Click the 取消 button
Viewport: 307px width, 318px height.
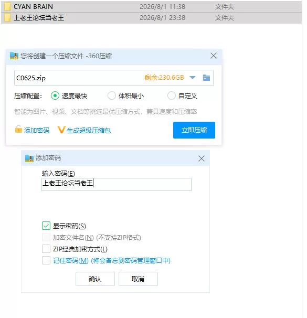pos(138,279)
